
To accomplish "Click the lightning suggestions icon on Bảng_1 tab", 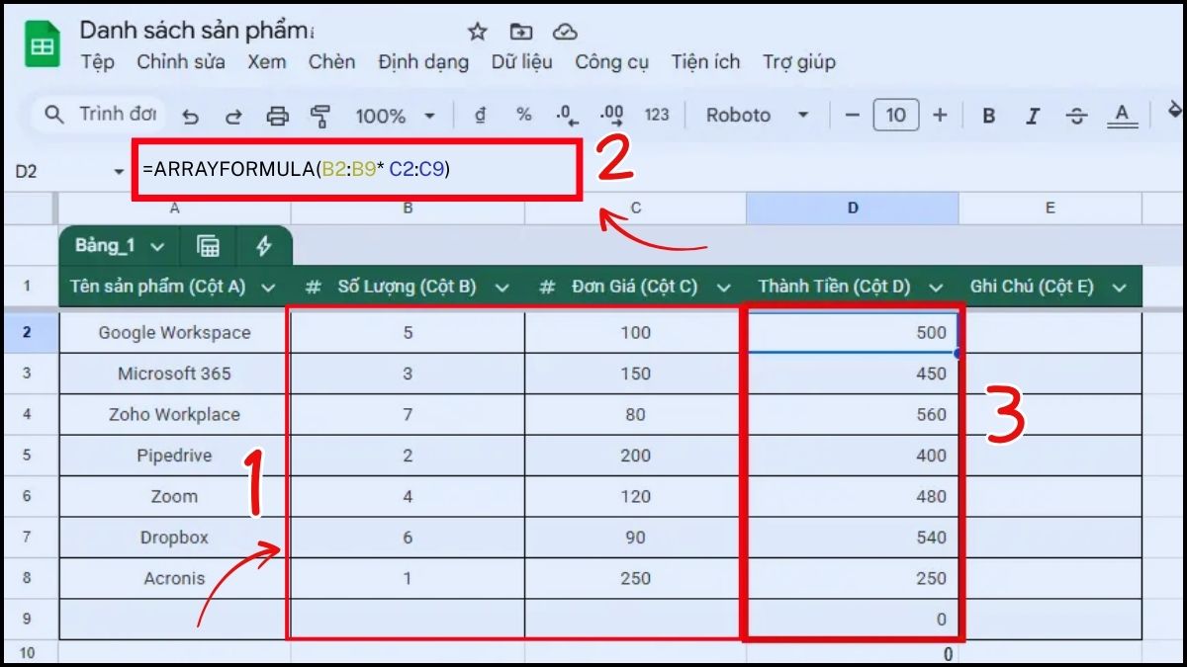I will [x=262, y=246].
